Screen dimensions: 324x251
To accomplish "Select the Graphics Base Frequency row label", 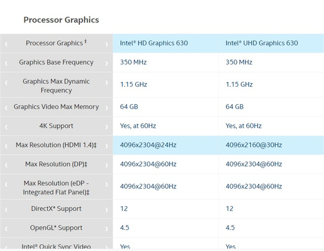I will pos(56,62).
